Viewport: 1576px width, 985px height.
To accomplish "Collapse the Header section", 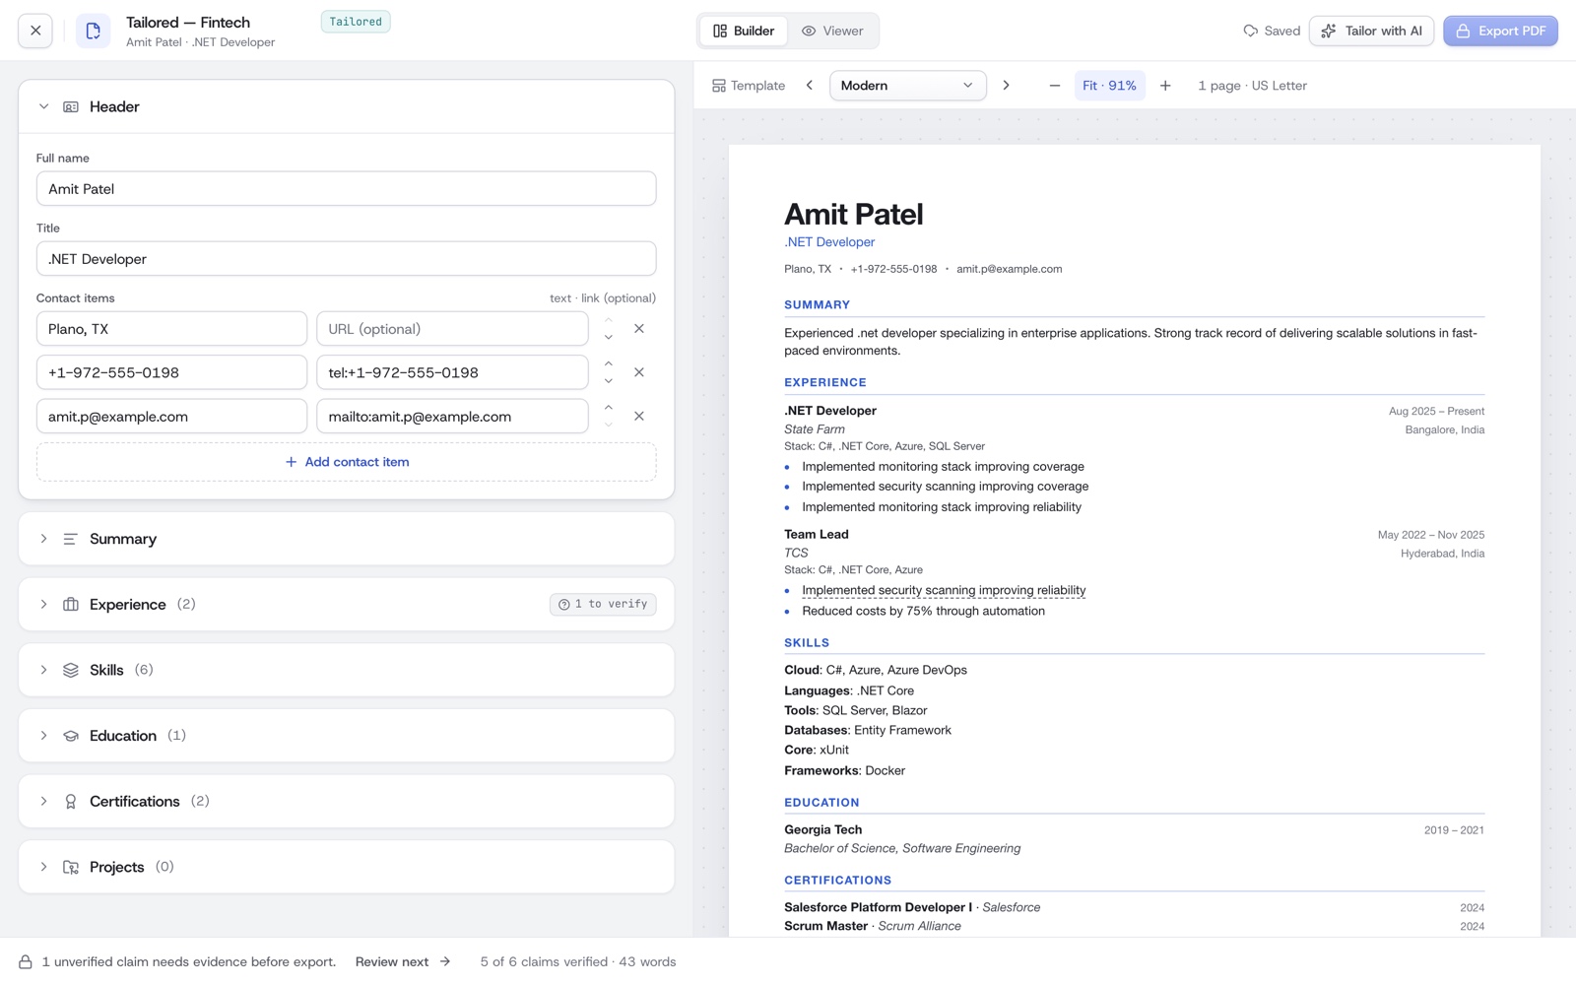I will coord(43,106).
